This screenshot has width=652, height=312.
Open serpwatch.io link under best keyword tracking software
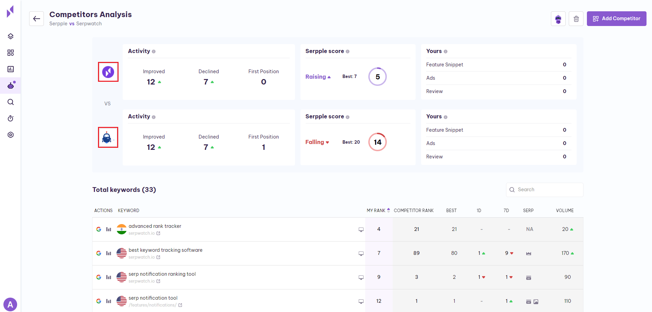(x=144, y=257)
